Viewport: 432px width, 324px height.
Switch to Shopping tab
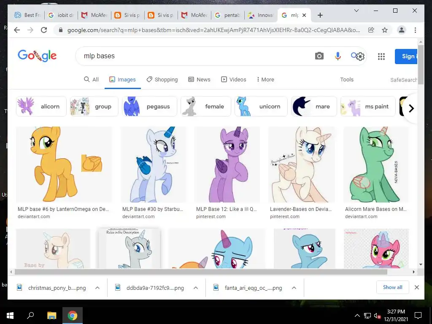(162, 80)
